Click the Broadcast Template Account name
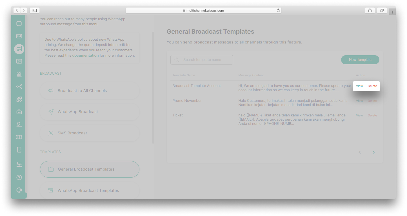The image size is (407, 216). click(x=197, y=86)
